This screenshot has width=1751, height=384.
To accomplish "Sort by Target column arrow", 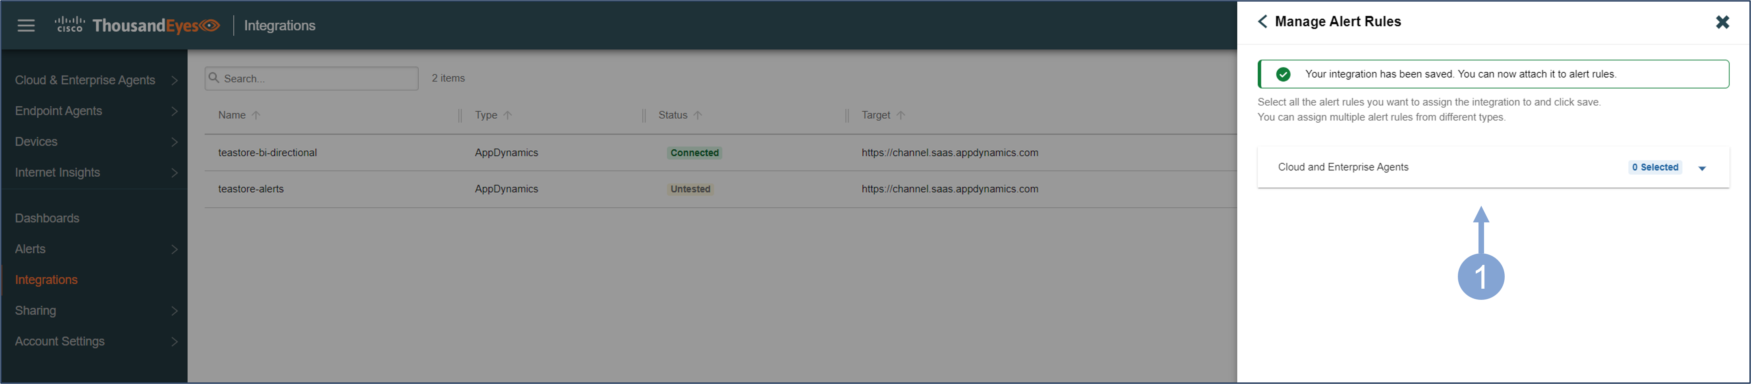I will [901, 116].
